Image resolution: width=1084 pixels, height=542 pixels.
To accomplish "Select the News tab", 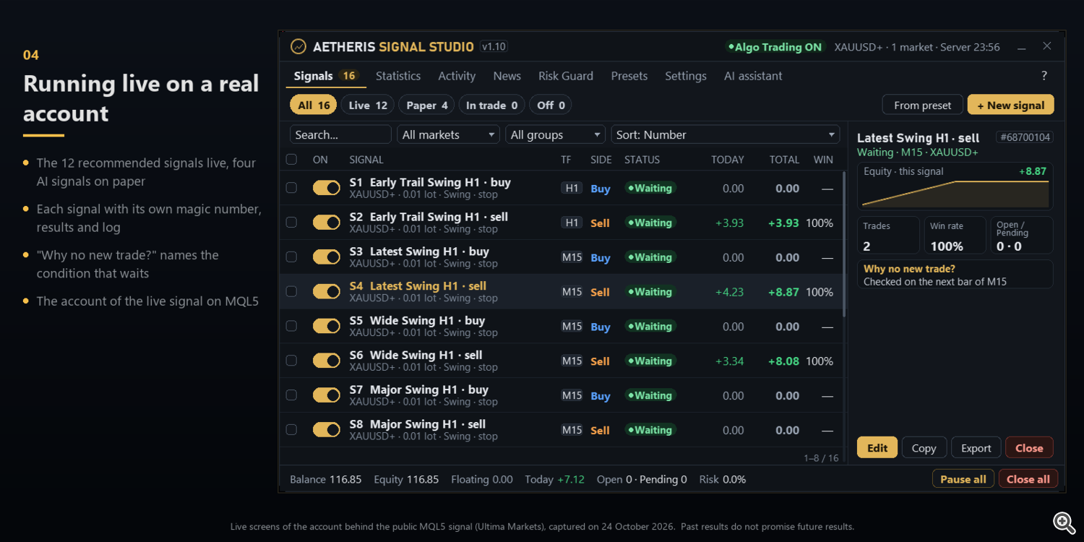I will (507, 76).
